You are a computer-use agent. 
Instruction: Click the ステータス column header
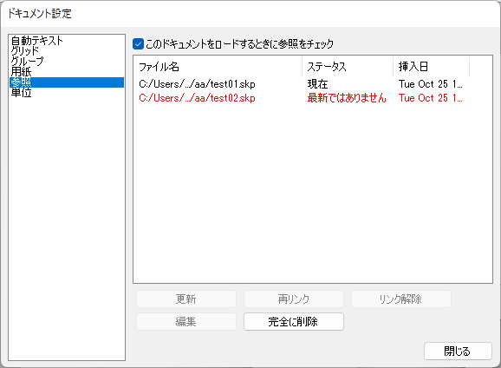348,67
